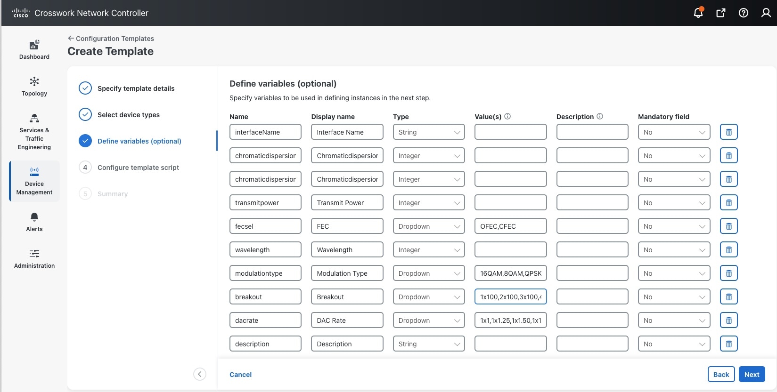The width and height of the screenshot is (777, 392).
Task: Select Device Management in sidebar
Action: pyautogui.click(x=34, y=181)
